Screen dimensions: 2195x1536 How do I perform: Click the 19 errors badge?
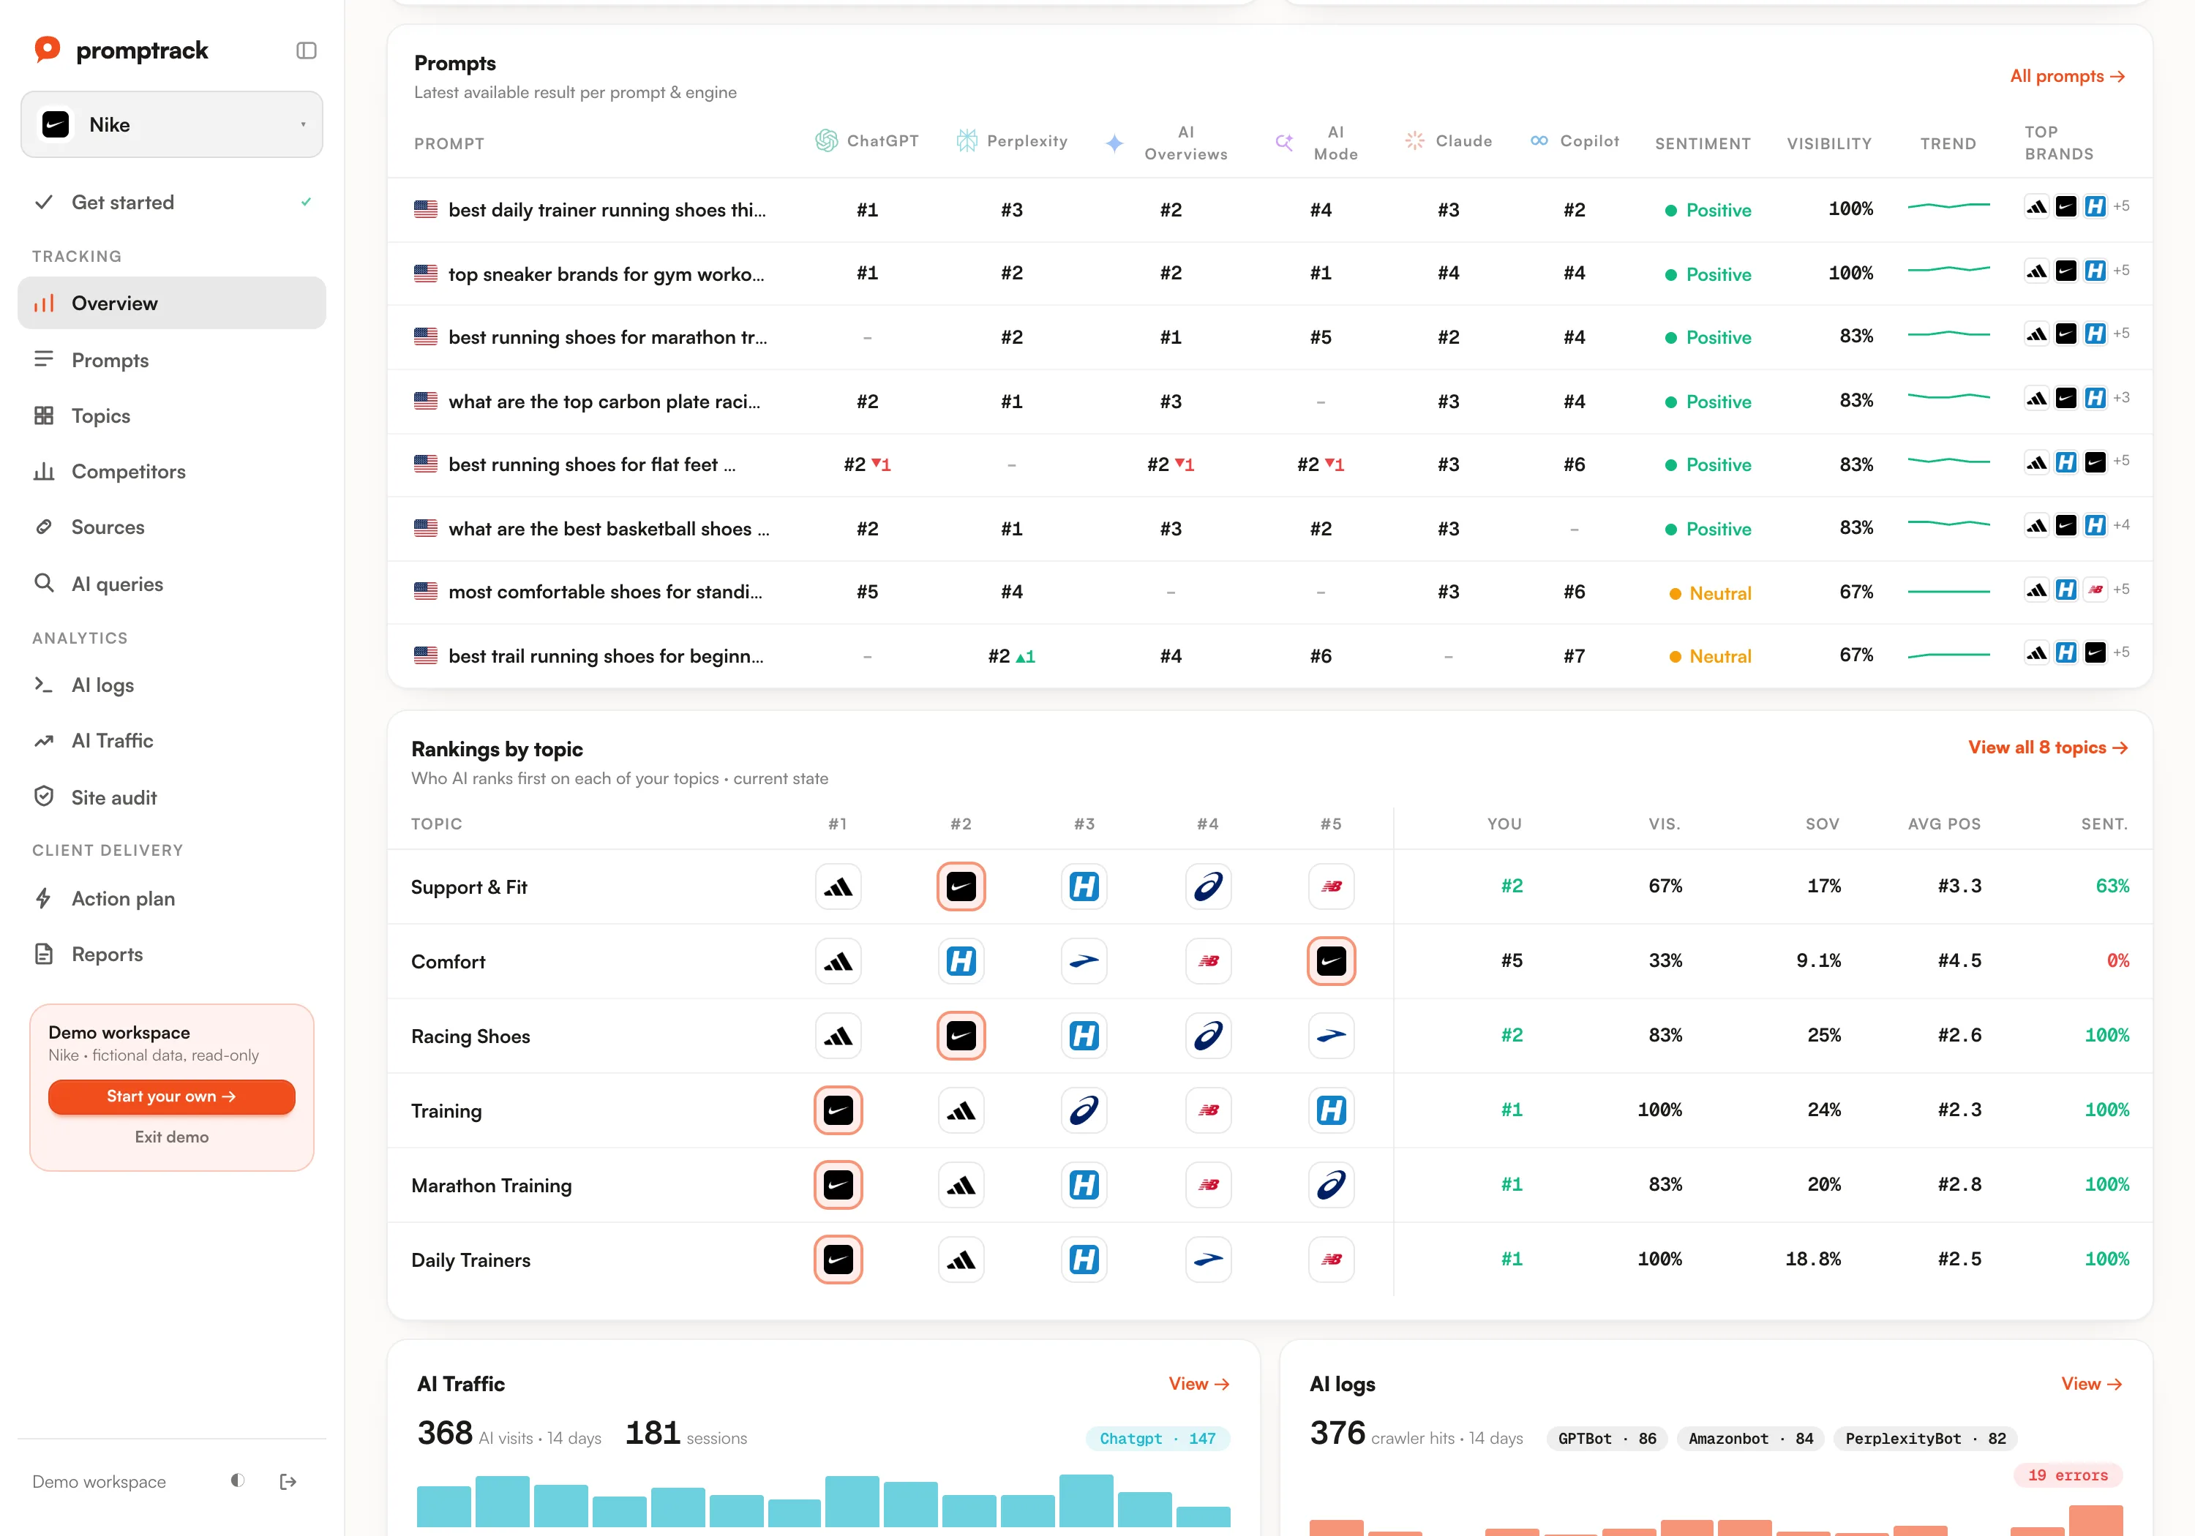2068,1475
